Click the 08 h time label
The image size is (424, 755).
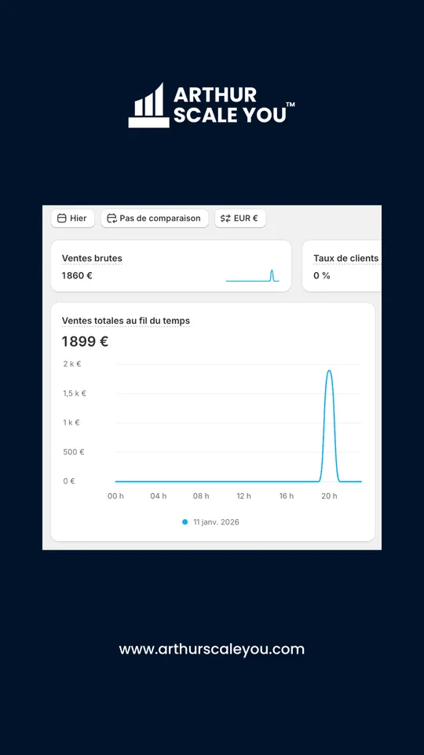[201, 496]
